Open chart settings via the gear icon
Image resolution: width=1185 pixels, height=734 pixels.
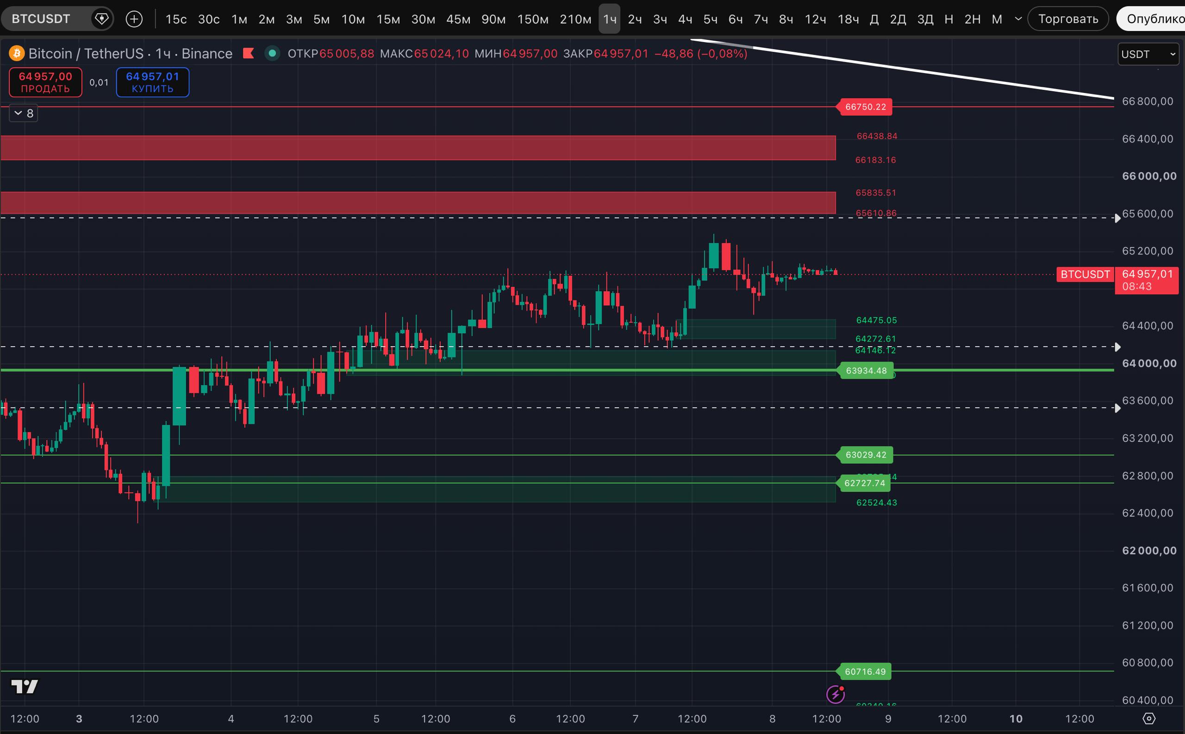[x=1149, y=718]
